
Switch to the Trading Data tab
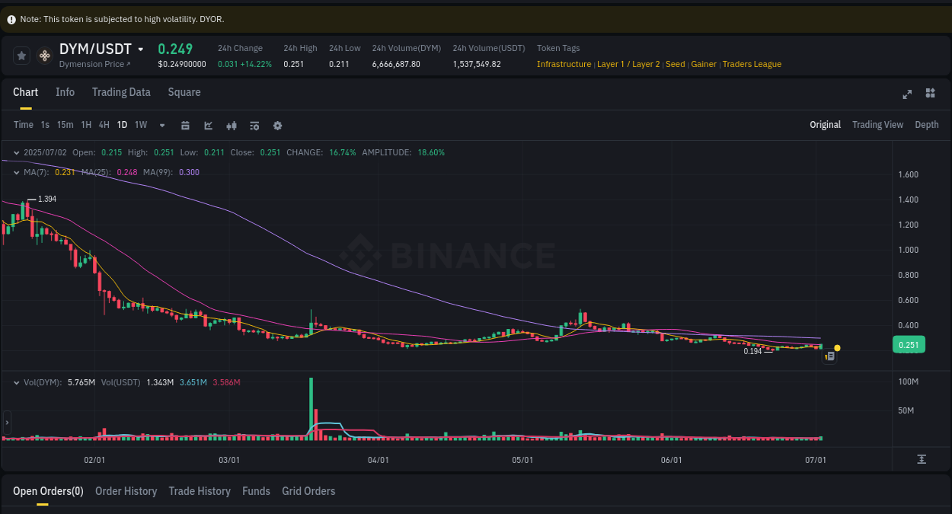click(x=121, y=92)
